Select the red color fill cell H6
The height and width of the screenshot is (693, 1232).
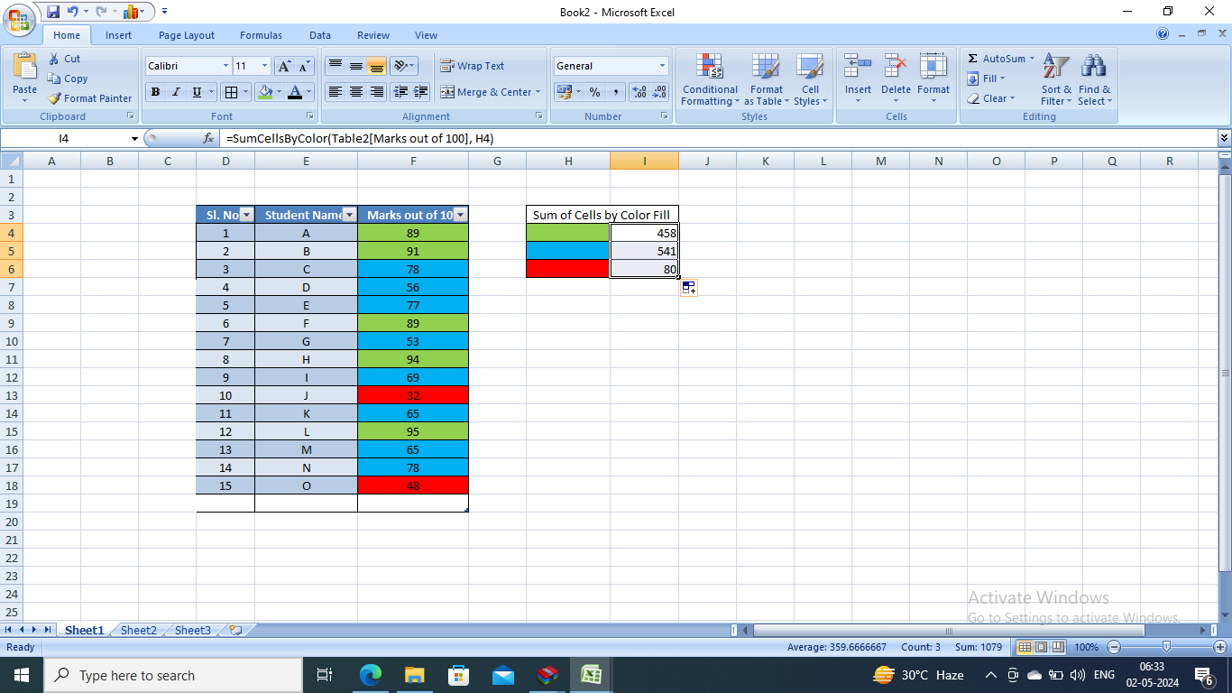[x=567, y=269]
